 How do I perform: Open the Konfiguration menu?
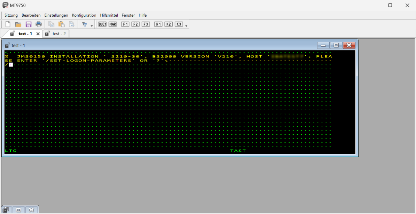tap(84, 15)
